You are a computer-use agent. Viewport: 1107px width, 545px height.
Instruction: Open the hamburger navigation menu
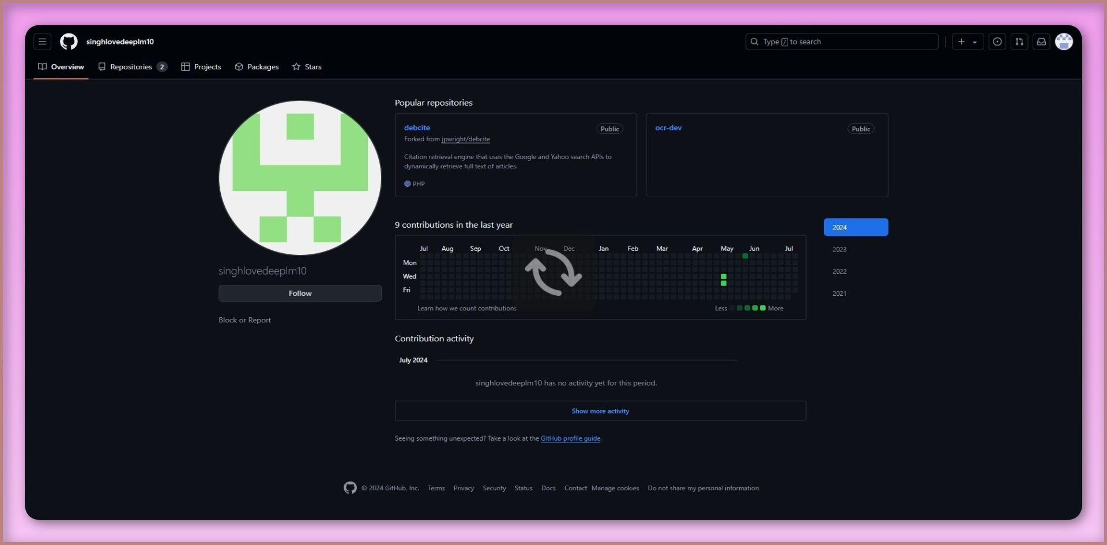(x=42, y=42)
